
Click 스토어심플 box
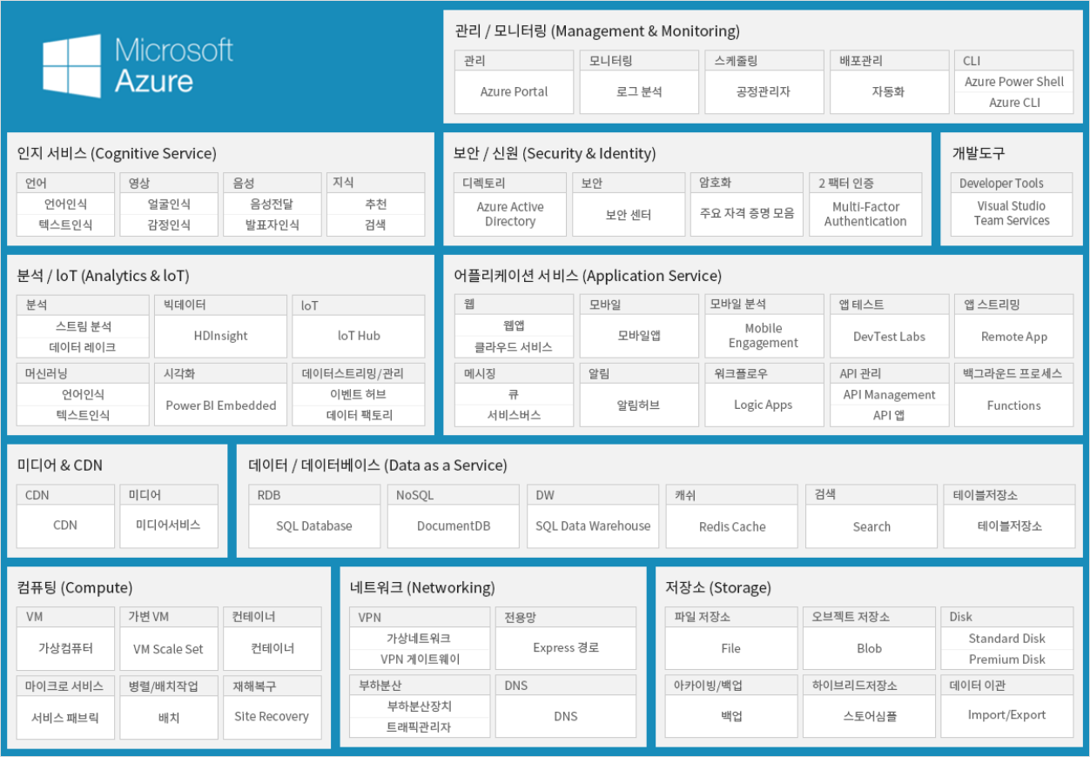click(869, 718)
